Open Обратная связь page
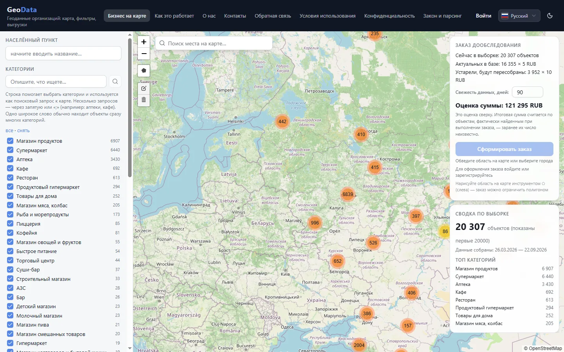Viewport: 564px width, 352px height. click(273, 16)
